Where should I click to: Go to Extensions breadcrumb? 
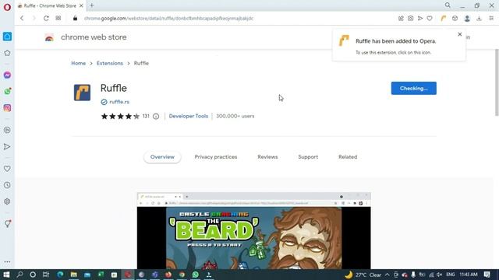[x=110, y=63]
